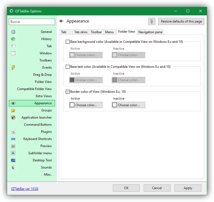Click the Keyboard Shortcuts keyboard icon
The image size is (214, 202).
[x=13, y=139]
